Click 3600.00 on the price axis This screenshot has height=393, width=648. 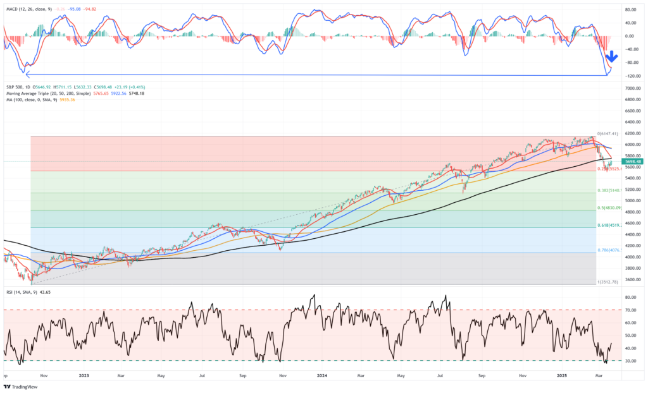(633, 279)
